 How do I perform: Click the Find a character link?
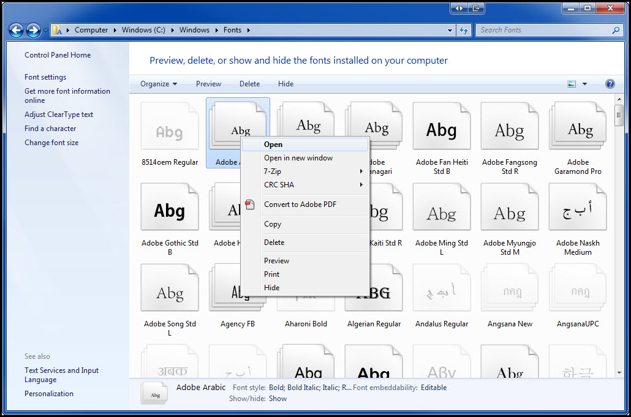coord(50,129)
